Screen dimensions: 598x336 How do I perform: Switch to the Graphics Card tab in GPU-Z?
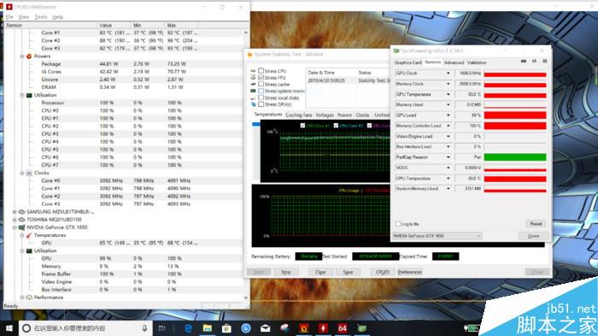click(x=407, y=62)
